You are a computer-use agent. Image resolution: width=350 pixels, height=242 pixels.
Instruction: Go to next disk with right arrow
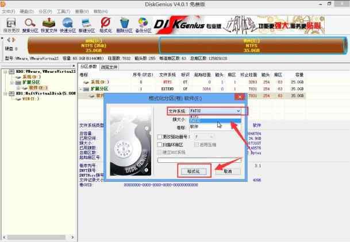click(14, 40)
